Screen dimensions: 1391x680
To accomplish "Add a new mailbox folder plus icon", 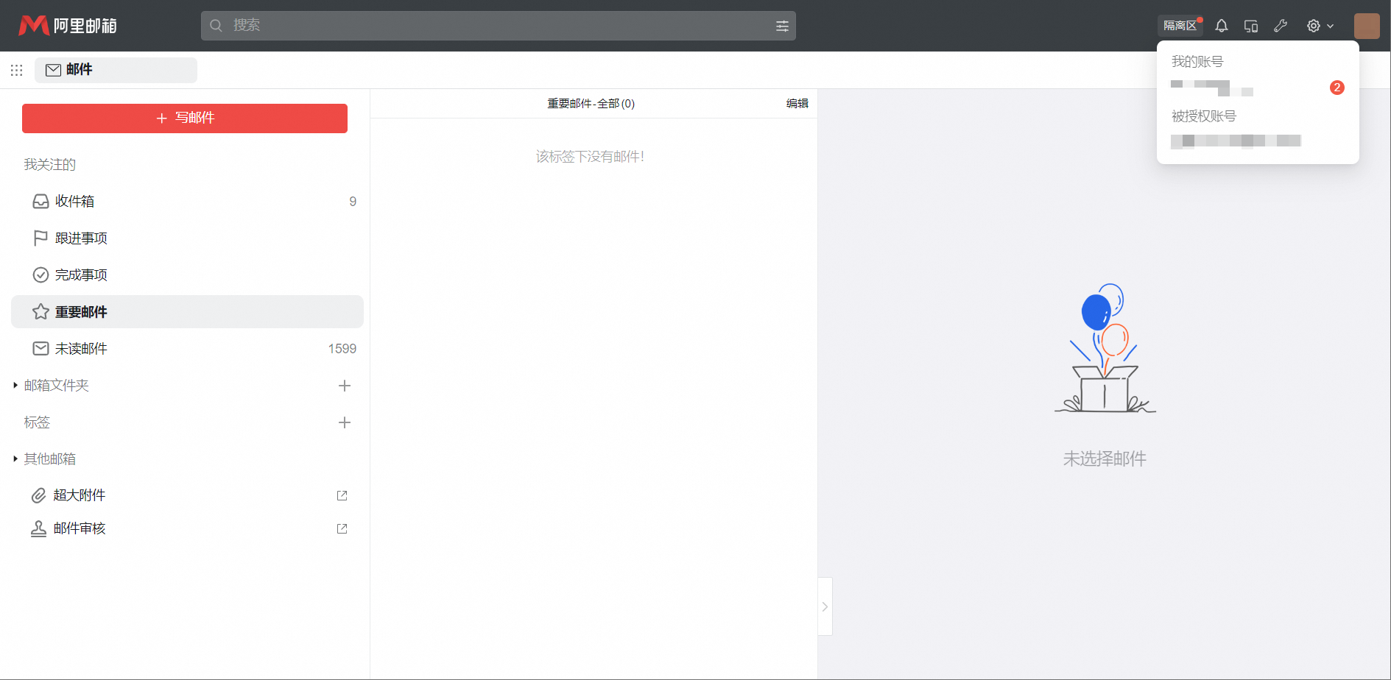I will (344, 386).
